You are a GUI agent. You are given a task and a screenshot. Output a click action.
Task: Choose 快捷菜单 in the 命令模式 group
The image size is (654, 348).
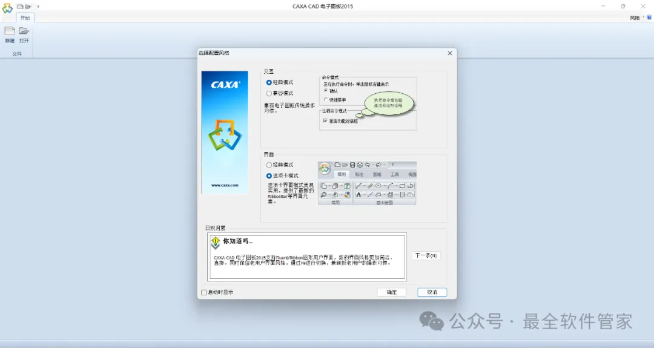click(x=335, y=100)
